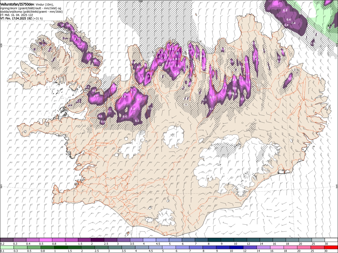Pick the pink lower-scale swatch at 18
338x253 pixels.
coord(290,247)
